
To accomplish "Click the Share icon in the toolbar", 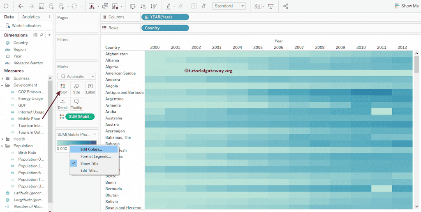I will pyautogui.click(x=286, y=6).
